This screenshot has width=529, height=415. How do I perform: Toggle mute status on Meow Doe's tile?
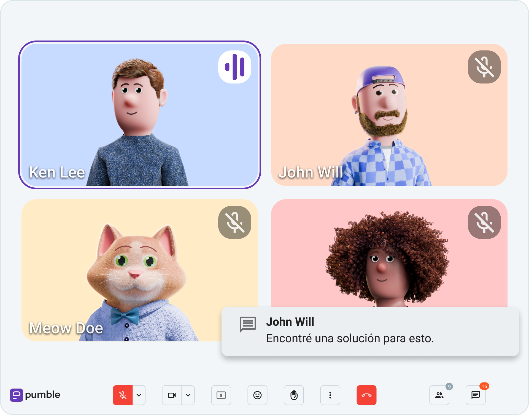click(234, 222)
